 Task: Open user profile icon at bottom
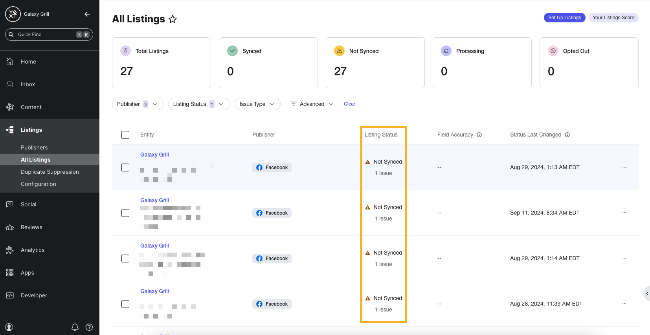tap(9, 327)
